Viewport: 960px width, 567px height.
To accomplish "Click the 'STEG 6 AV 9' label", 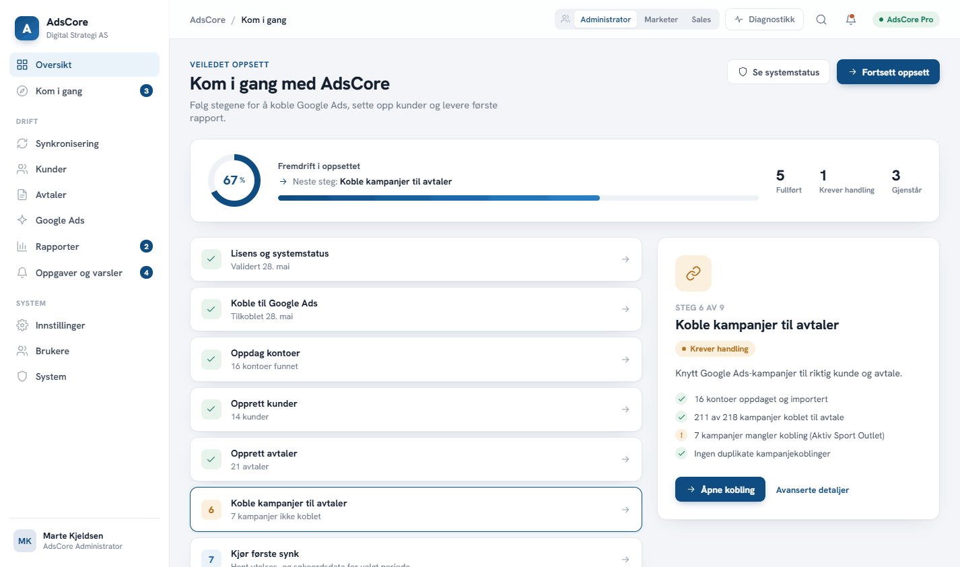I will (x=699, y=308).
